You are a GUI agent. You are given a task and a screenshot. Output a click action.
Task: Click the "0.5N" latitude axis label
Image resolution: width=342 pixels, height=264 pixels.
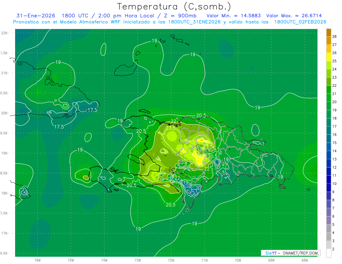(x=4, y=93)
